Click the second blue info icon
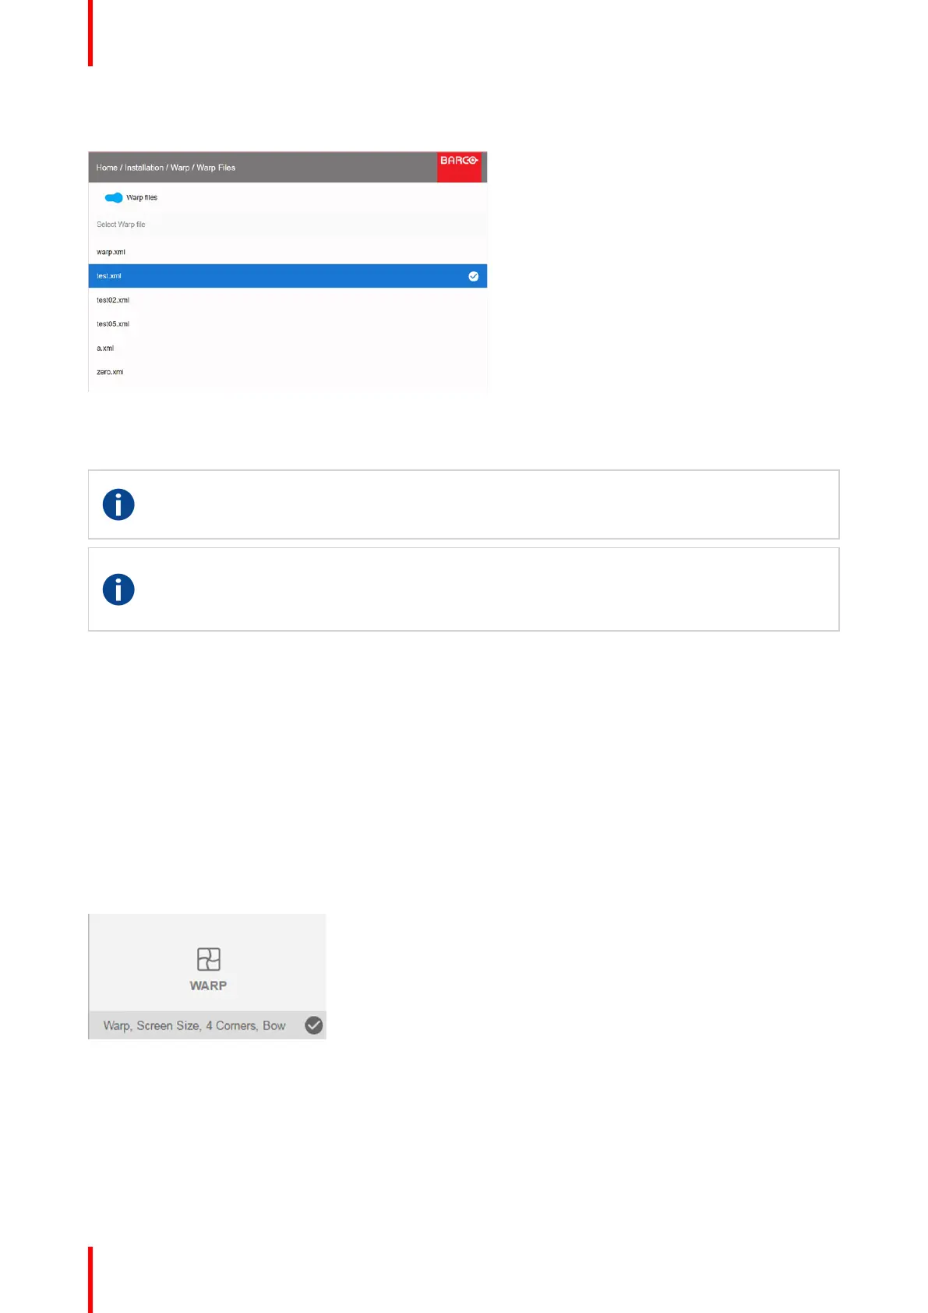Image resolution: width=928 pixels, height=1313 pixels. (118, 589)
